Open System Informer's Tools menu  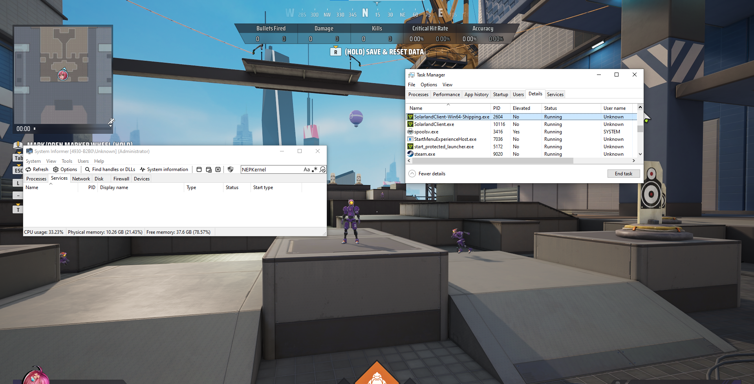click(67, 161)
